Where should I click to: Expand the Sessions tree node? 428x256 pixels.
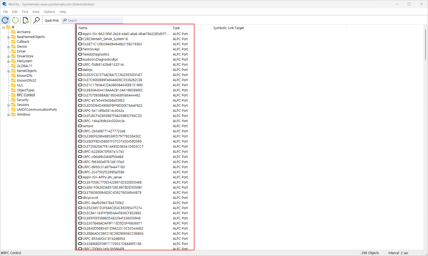tap(8, 105)
